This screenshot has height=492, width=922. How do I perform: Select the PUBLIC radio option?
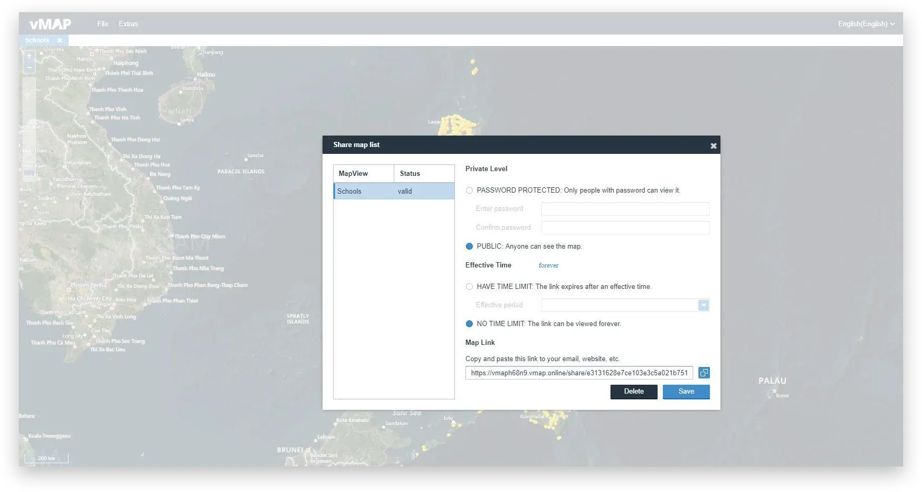[469, 247]
